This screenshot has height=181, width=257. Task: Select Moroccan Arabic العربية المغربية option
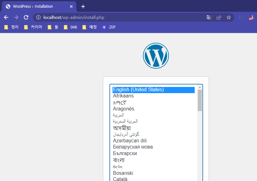(x=153, y=121)
